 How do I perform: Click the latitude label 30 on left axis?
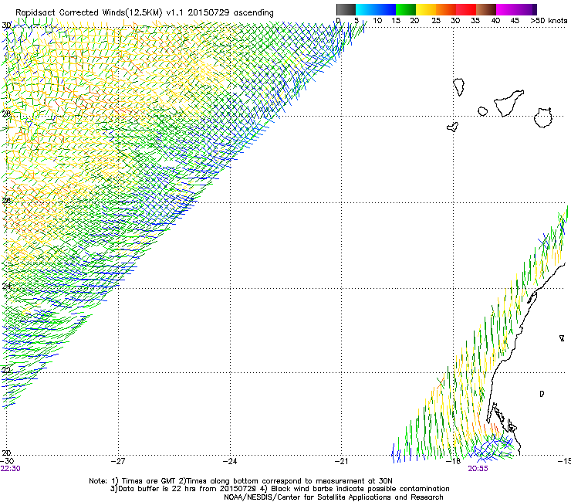click(x=6, y=25)
